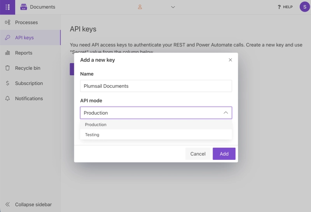Click the Subscription dollar icon

pyautogui.click(x=7, y=83)
